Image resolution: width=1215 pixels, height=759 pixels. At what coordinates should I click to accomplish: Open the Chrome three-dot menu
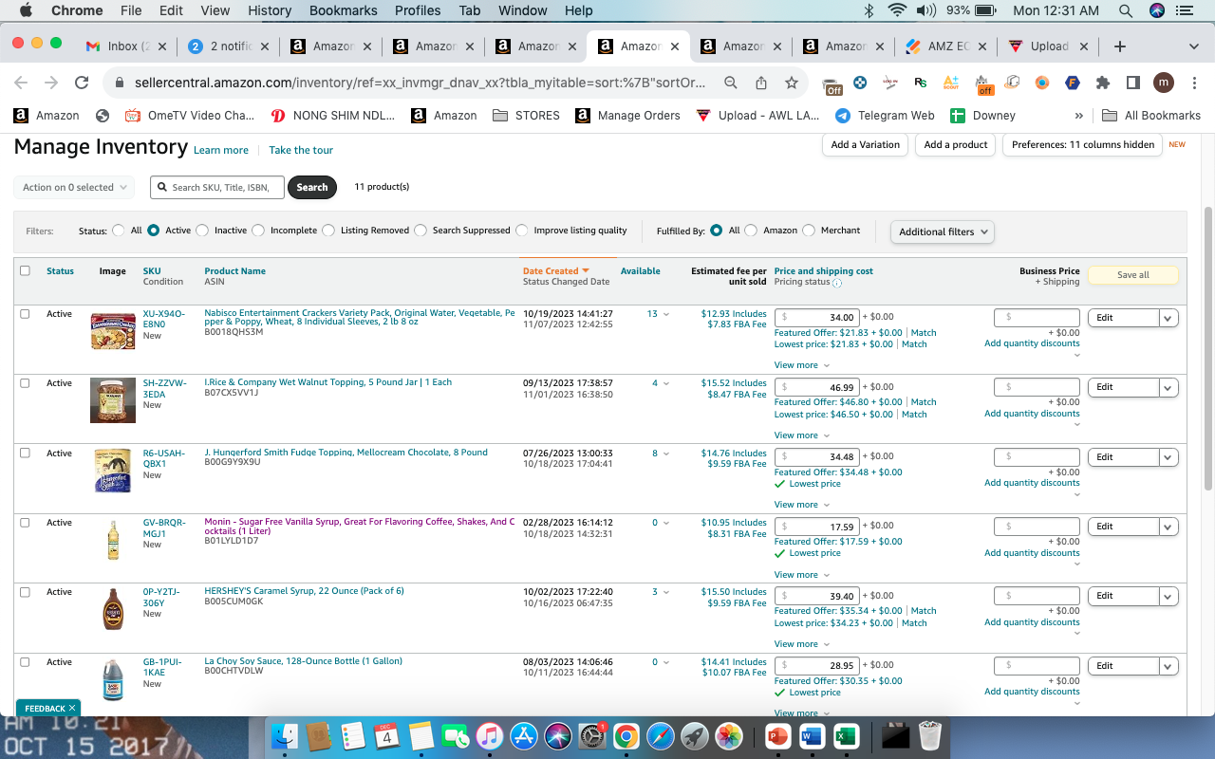pos(1194,83)
